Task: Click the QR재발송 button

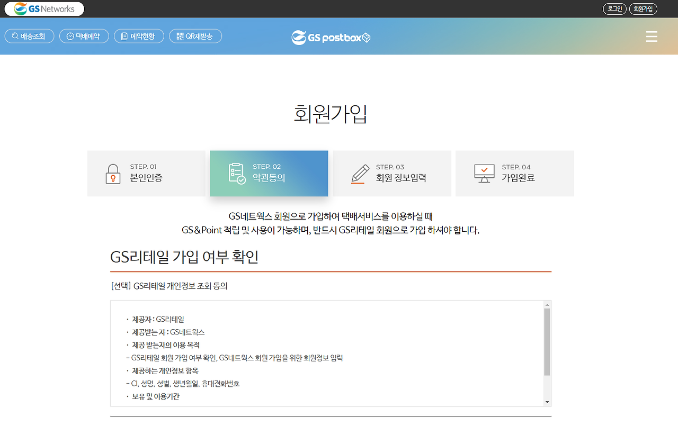Action: point(195,36)
